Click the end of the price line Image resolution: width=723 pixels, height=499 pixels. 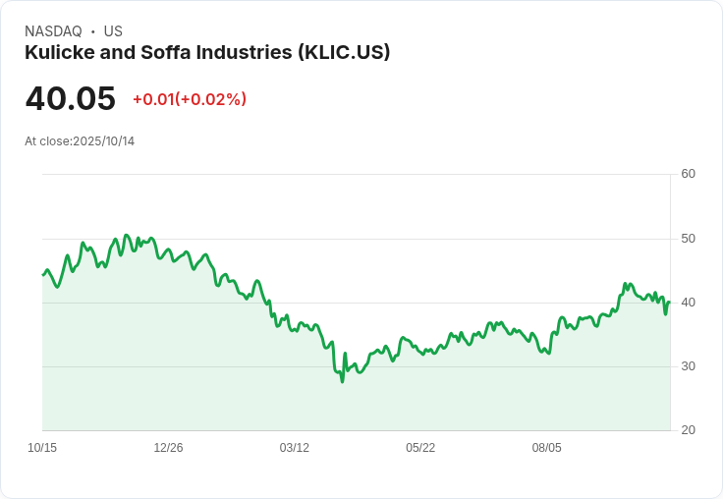(x=669, y=303)
